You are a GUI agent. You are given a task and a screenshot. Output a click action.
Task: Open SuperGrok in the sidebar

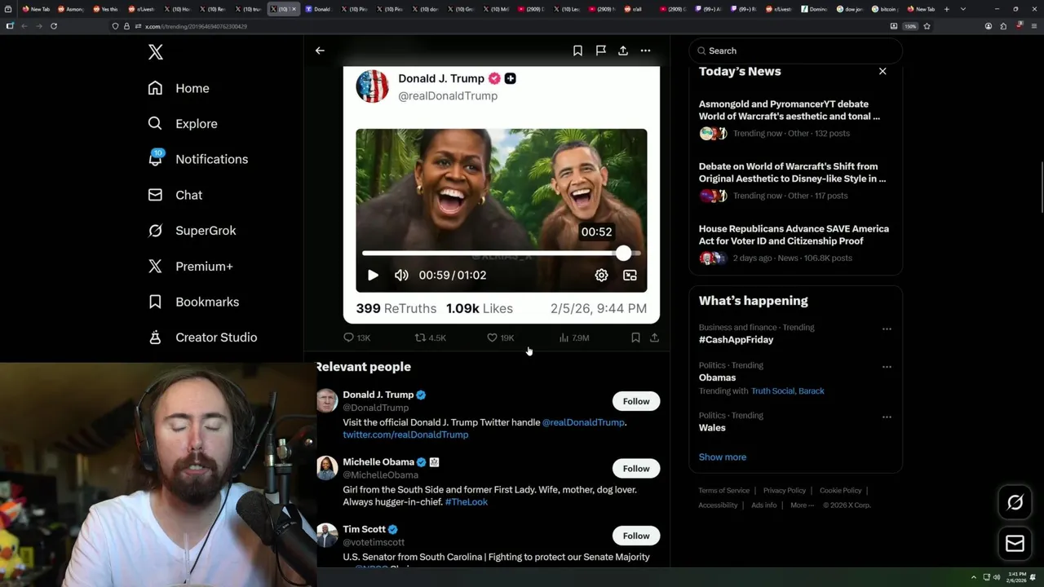pyautogui.click(x=192, y=231)
